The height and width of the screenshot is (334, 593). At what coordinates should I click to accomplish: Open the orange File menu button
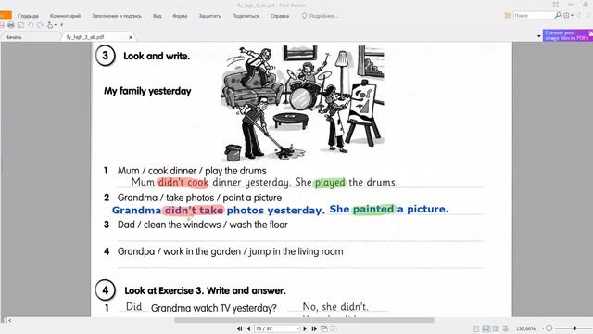(6, 16)
